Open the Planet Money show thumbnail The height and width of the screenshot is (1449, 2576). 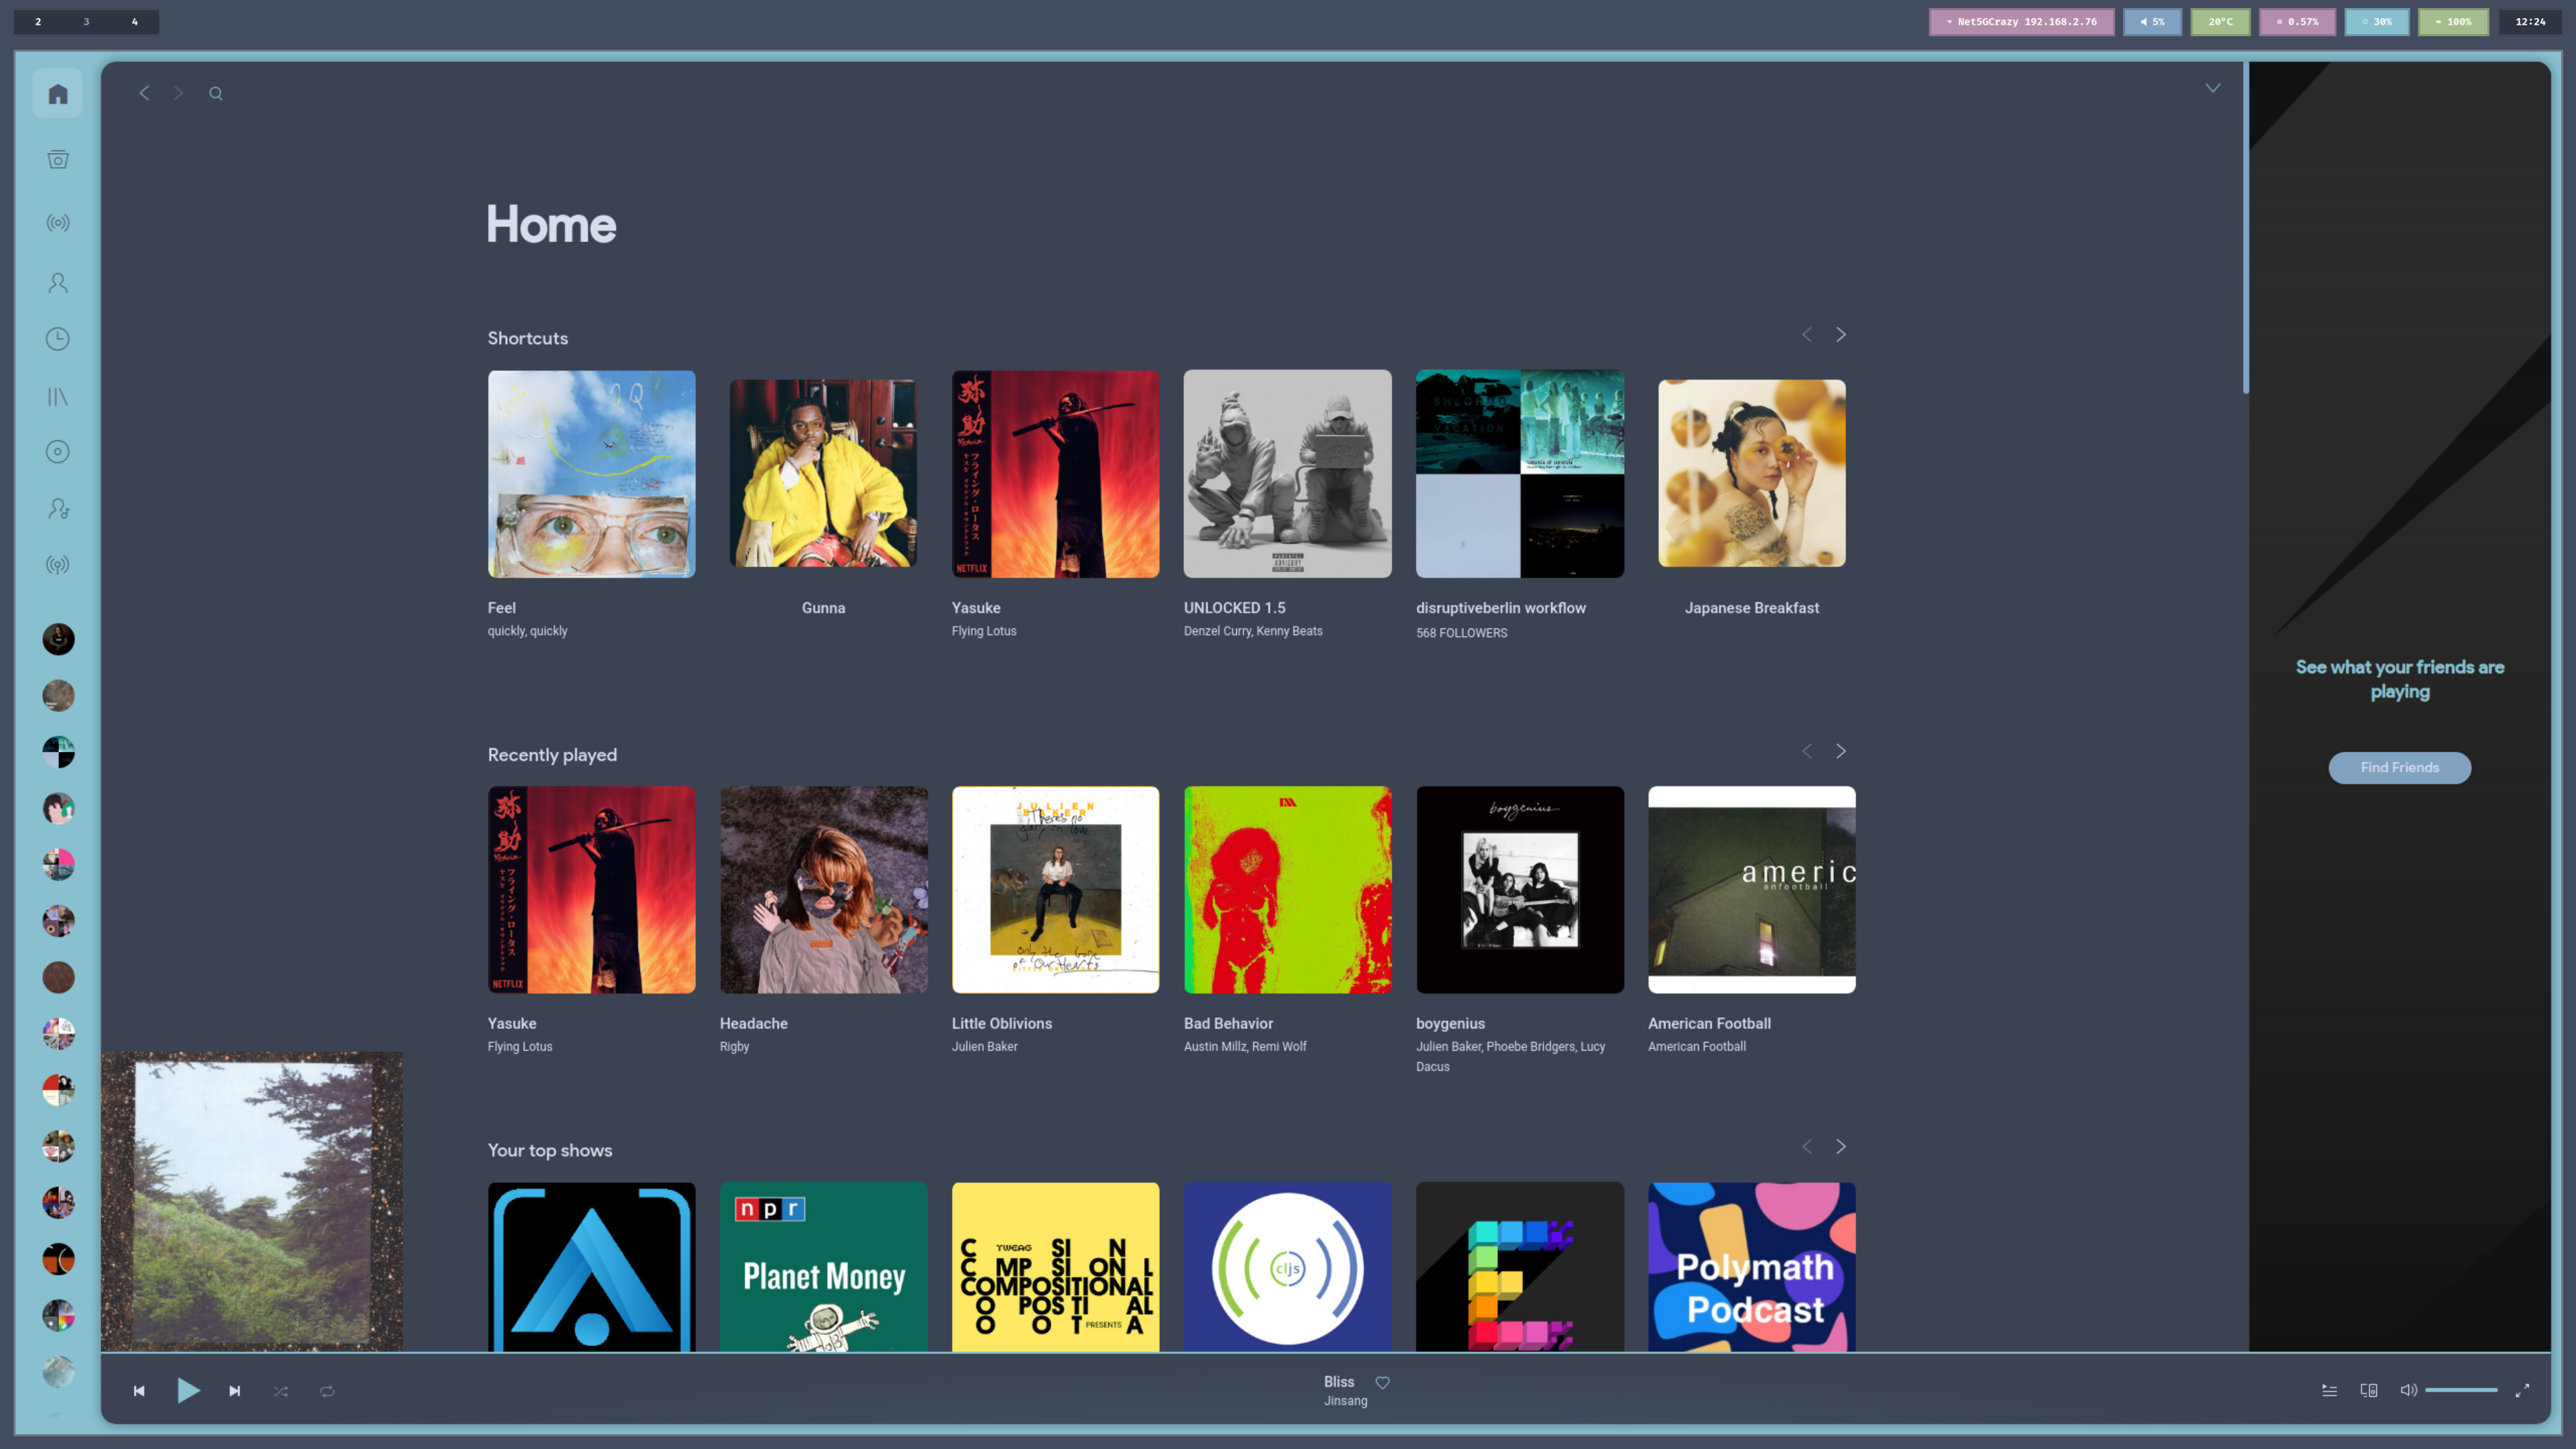(x=823, y=1266)
